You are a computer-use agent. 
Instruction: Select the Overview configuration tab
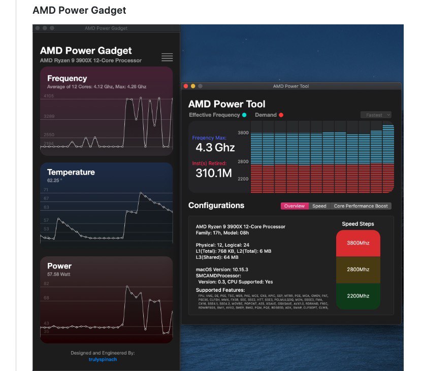[x=295, y=206]
